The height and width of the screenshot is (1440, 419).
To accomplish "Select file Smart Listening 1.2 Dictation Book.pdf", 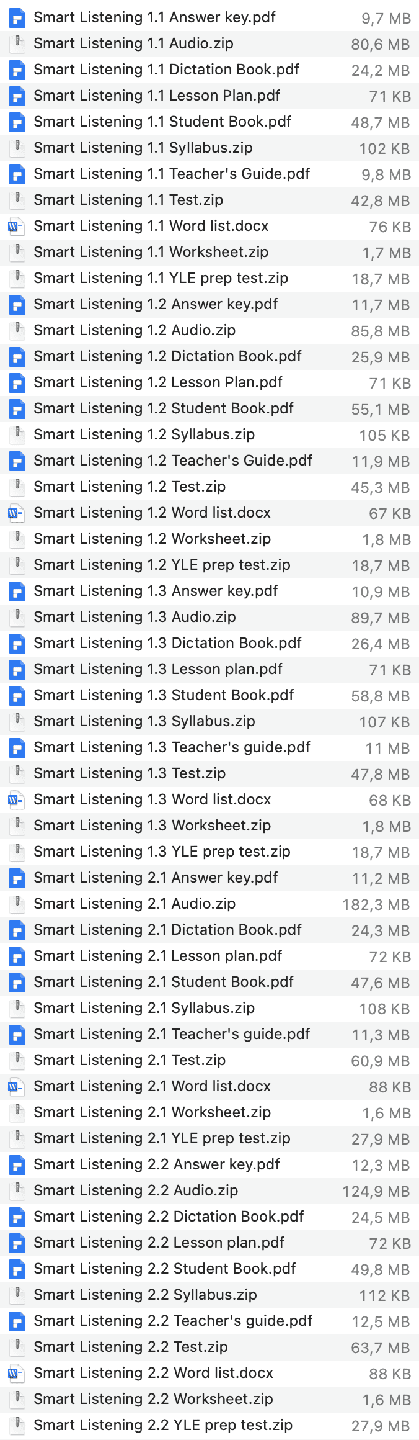I will pos(209,357).
